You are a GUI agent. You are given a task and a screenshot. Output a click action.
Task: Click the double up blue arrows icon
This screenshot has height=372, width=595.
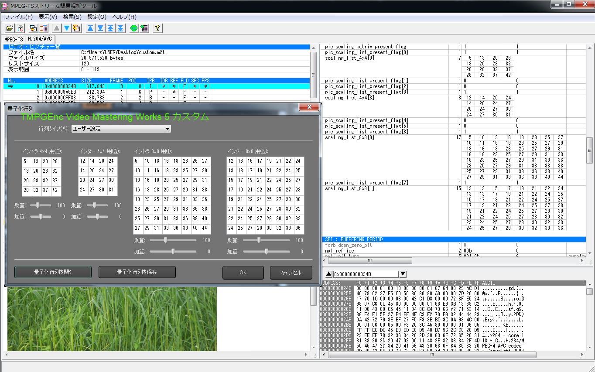click(110, 28)
